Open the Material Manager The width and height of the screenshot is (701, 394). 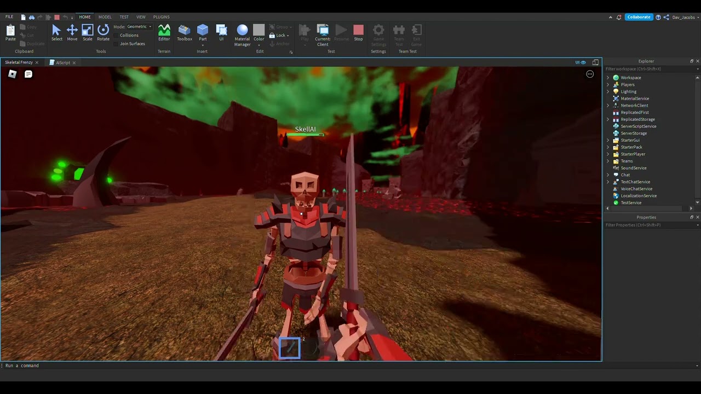(242, 35)
